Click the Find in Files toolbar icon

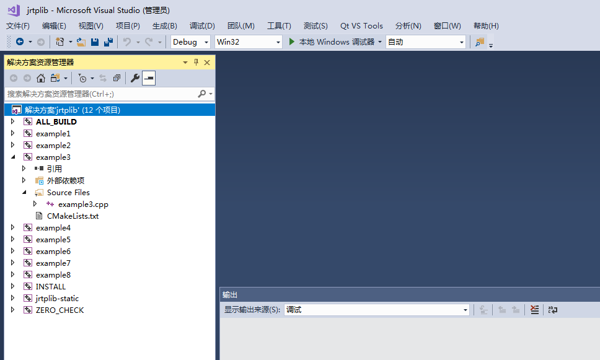480,42
